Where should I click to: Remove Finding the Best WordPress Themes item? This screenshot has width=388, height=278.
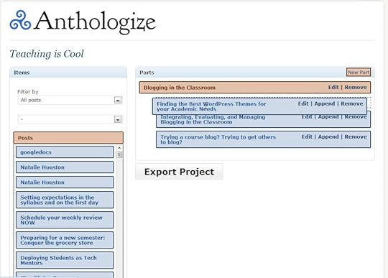[x=352, y=103]
